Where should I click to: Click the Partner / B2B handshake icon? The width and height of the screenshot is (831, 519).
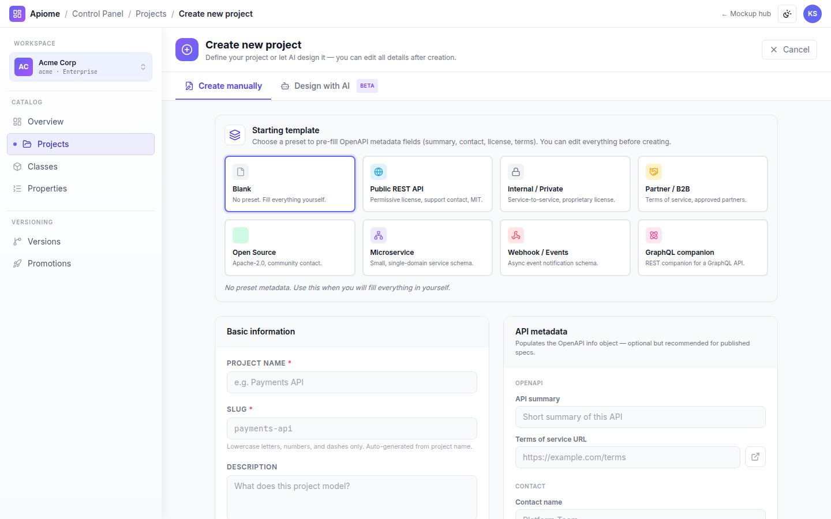(654, 172)
